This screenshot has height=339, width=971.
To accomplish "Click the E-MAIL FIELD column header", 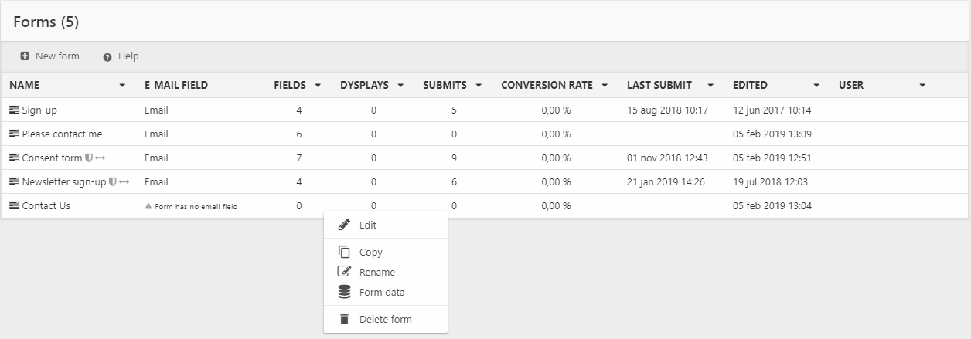I will pyautogui.click(x=176, y=86).
